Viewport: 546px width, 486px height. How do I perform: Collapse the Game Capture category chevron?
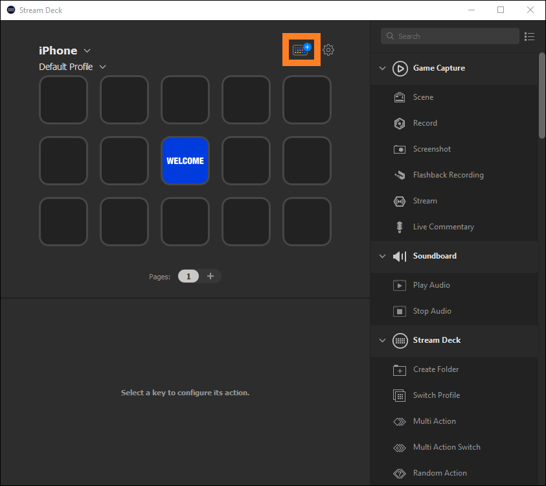382,68
